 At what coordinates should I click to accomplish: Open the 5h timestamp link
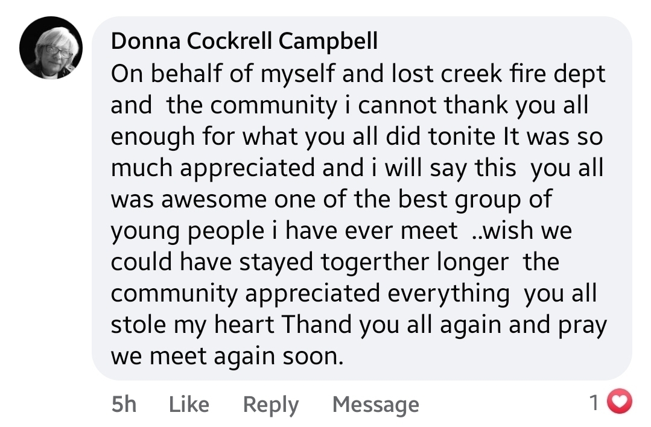(124, 404)
